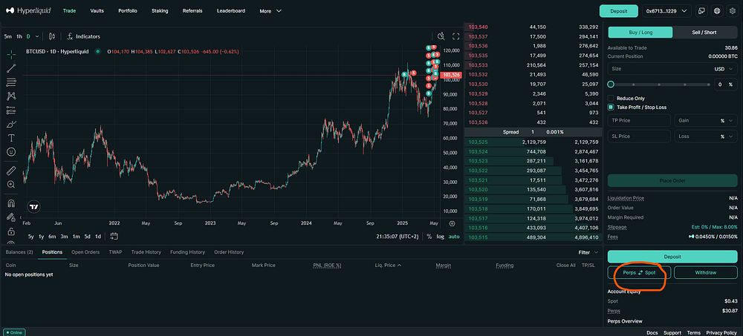Click the SL Price input field
The image size is (743, 336).
[x=639, y=136]
